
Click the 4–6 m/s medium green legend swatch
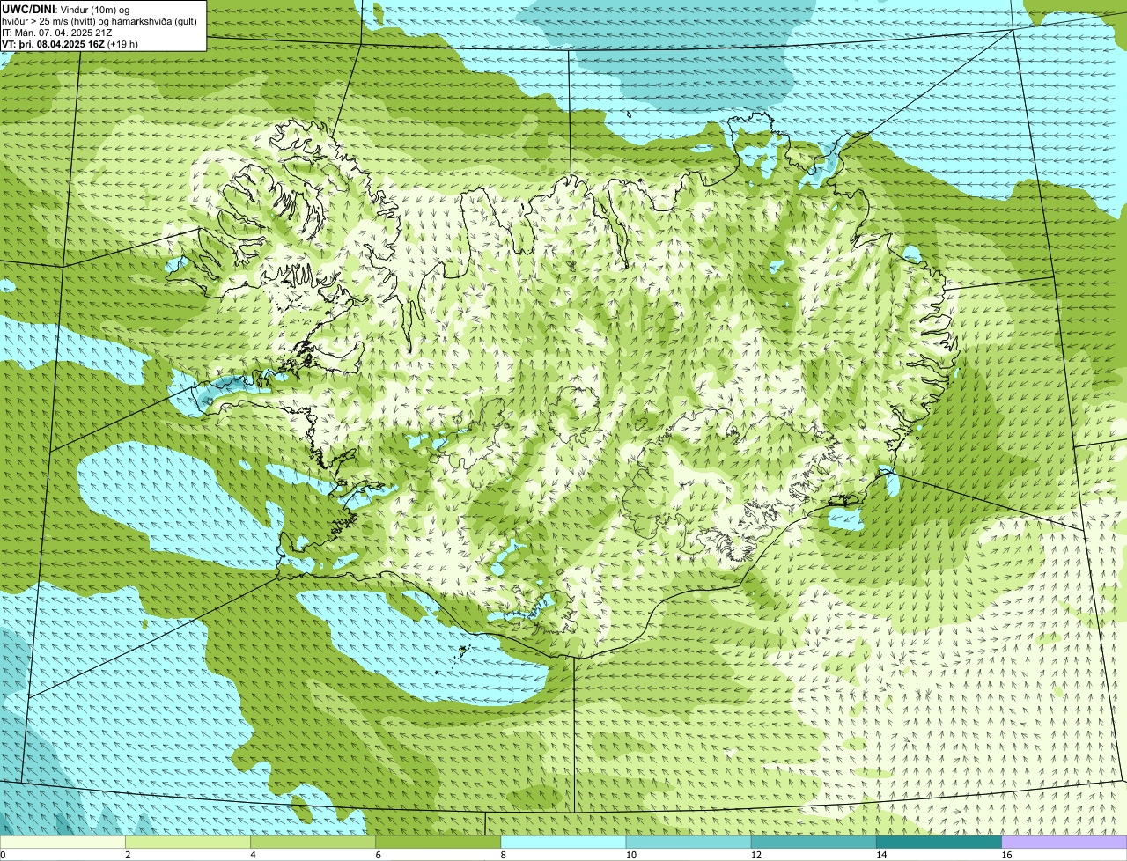click(x=313, y=842)
